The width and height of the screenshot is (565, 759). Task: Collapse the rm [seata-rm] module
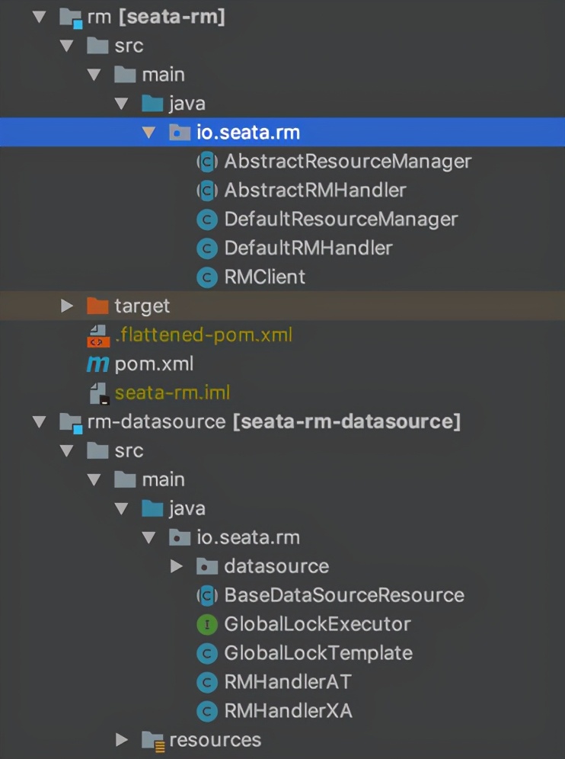(40, 17)
